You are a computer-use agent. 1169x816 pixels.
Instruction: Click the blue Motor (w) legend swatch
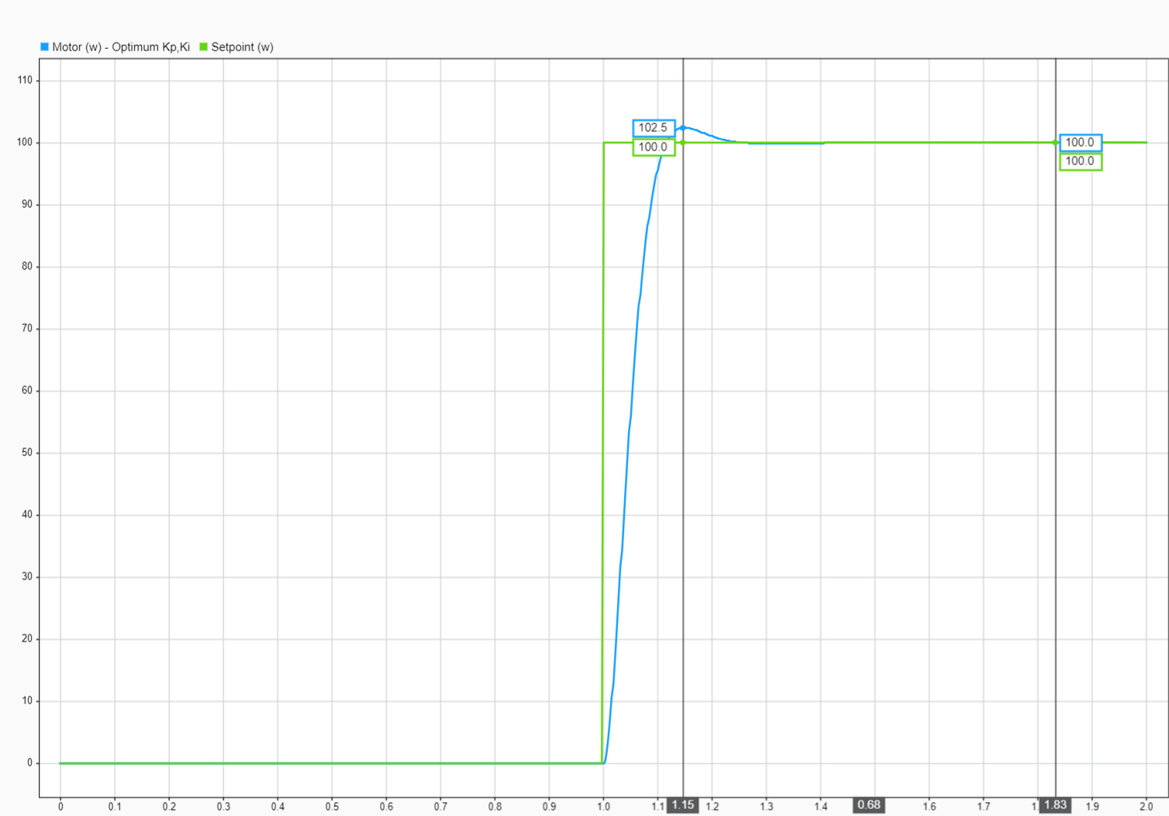tap(44, 47)
